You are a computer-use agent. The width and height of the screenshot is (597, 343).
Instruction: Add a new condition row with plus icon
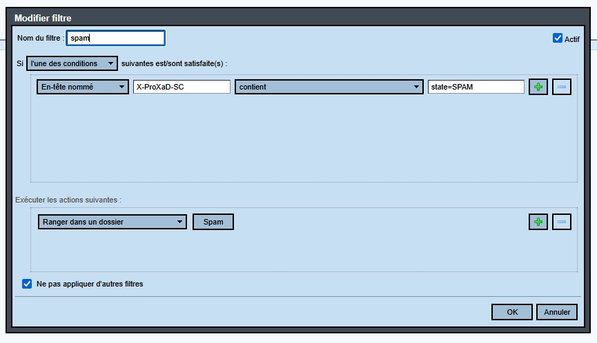(x=538, y=87)
